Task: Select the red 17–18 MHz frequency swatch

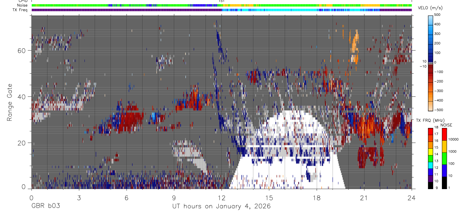Action: click(x=430, y=131)
